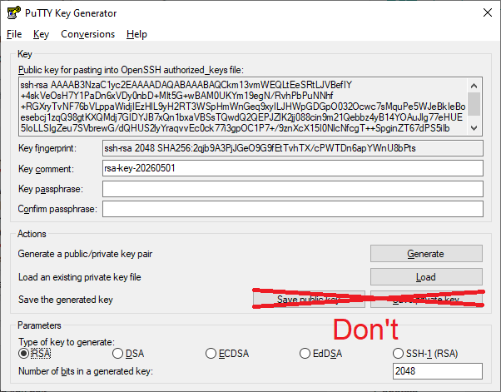Click 'Type of key to generate:' label
The height and width of the screenshot is (392, 501).
[x=67, y=342]
